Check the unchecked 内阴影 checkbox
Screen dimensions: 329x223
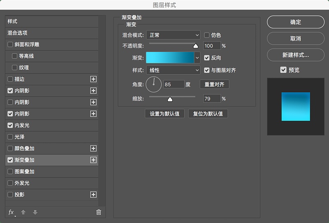pyautogui.click(x=10, y=102)
